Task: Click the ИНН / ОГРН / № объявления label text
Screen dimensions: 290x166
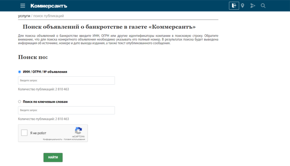Action: [45, 72]
